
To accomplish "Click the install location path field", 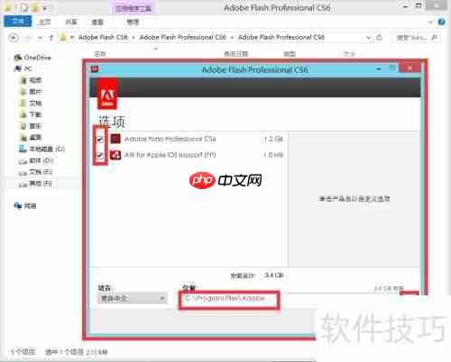I will click(x=229, y=299).
